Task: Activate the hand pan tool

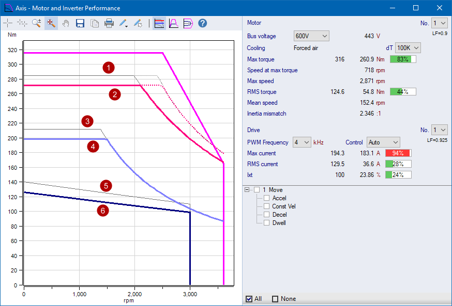Action: tap(66, 23)
